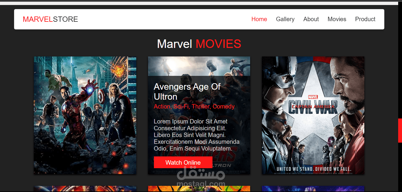Click the Watch Online button
The width and height of the screenshot is (402, 192).
[x=183, y=162]
